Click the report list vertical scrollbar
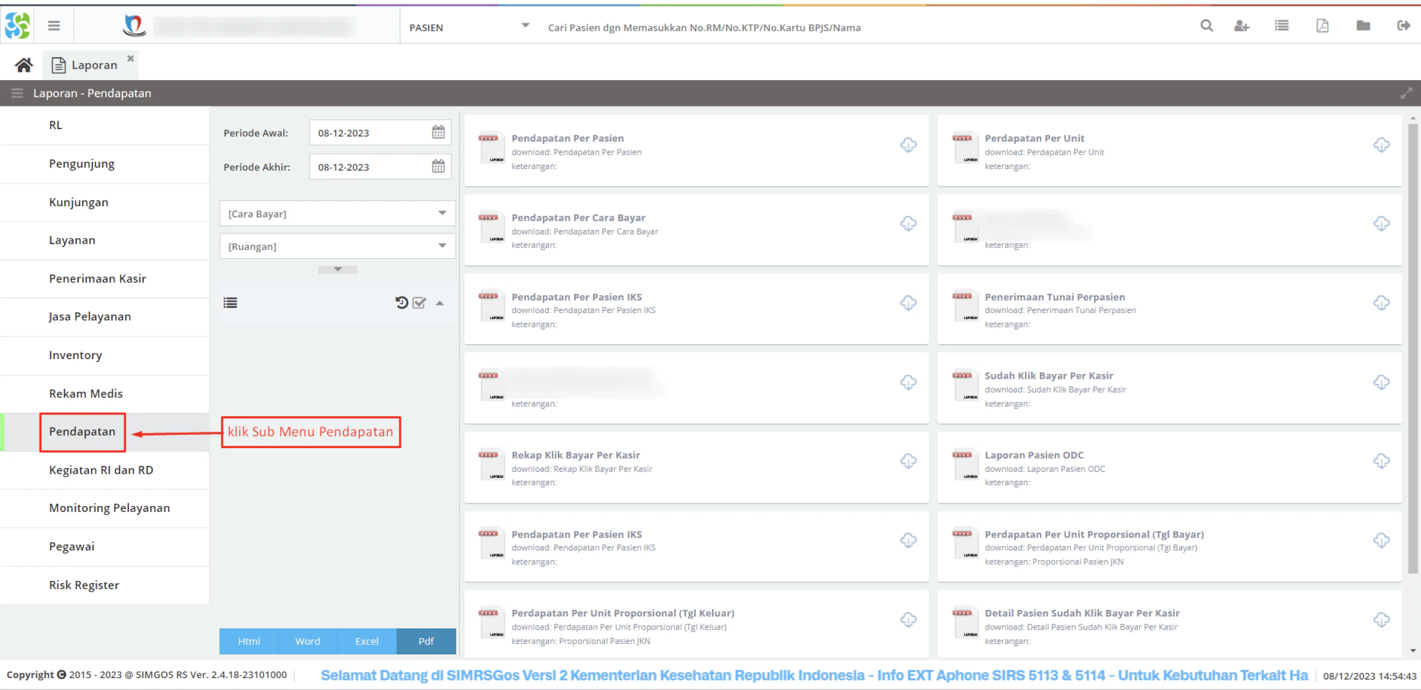This screenshot has width=1421, height=690. click(1413, 348)
